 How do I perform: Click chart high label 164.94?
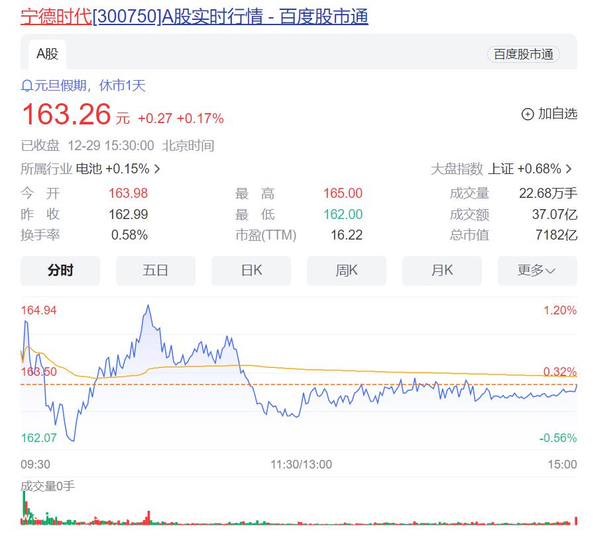[x=38, y=310]
